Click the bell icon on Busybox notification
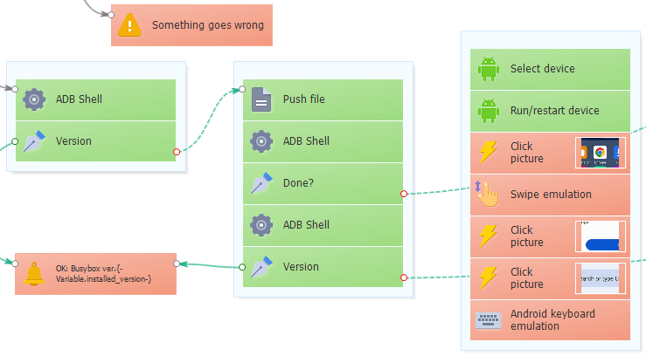The width and height of the screenshot is (646, 356). [x=35, y=273]
